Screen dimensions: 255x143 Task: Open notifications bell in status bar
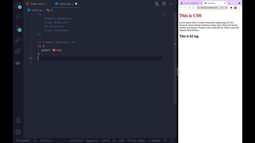pyautogui.click(x=172, y=141)
